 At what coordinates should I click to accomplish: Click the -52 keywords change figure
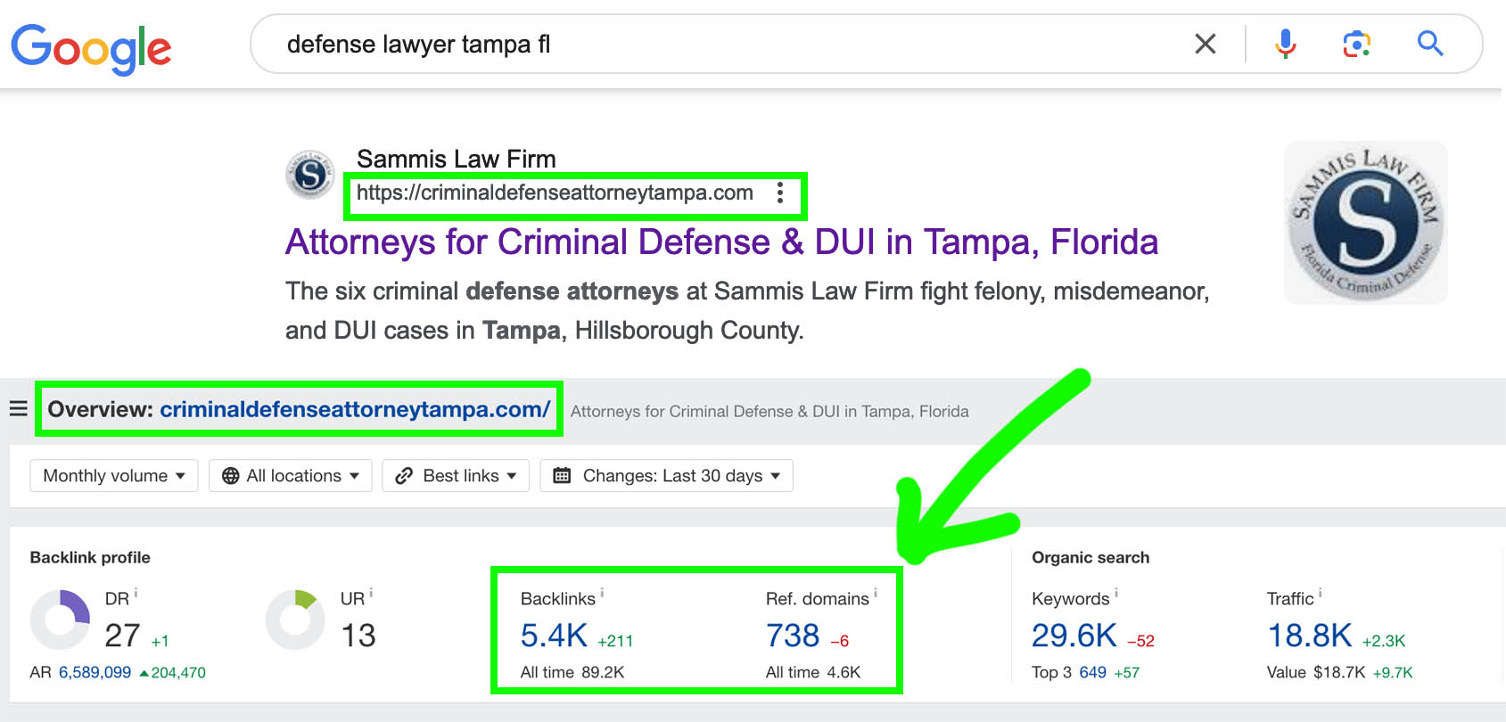(1140, 641)
